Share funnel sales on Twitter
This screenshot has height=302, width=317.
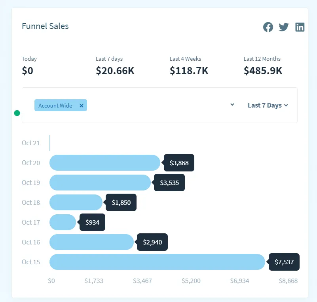284,27
